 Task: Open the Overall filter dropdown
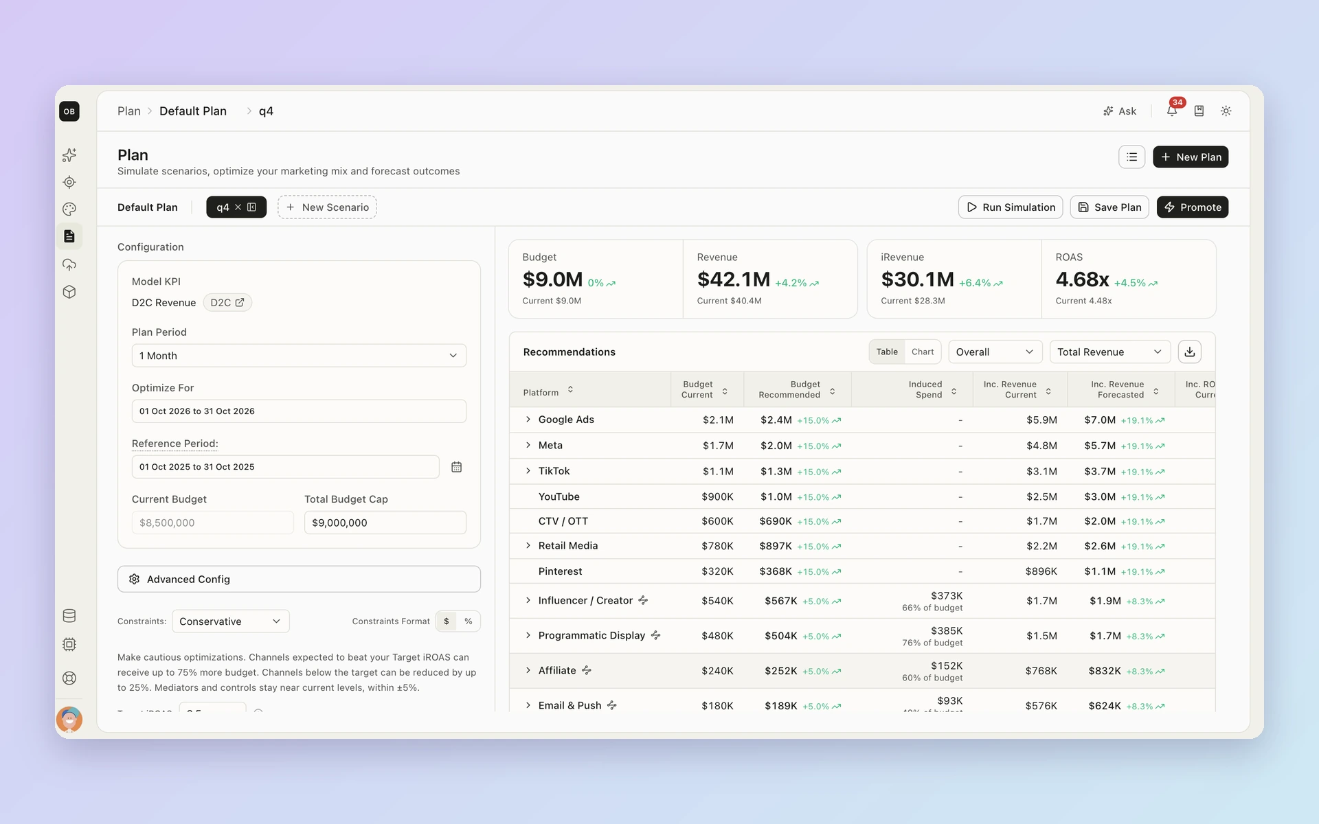995,352
